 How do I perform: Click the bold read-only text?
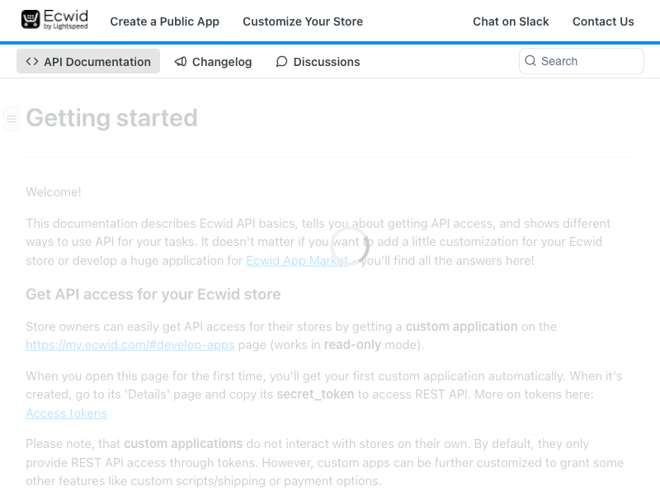(x=352, y=345)
